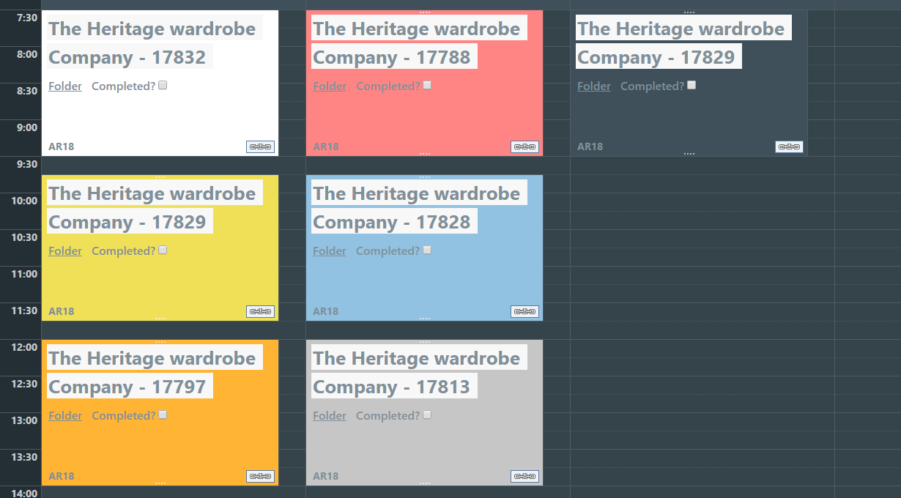Open the Folder link on grey card 17813
The height and width of the screenshot is (498, 901).
(330, 415)
